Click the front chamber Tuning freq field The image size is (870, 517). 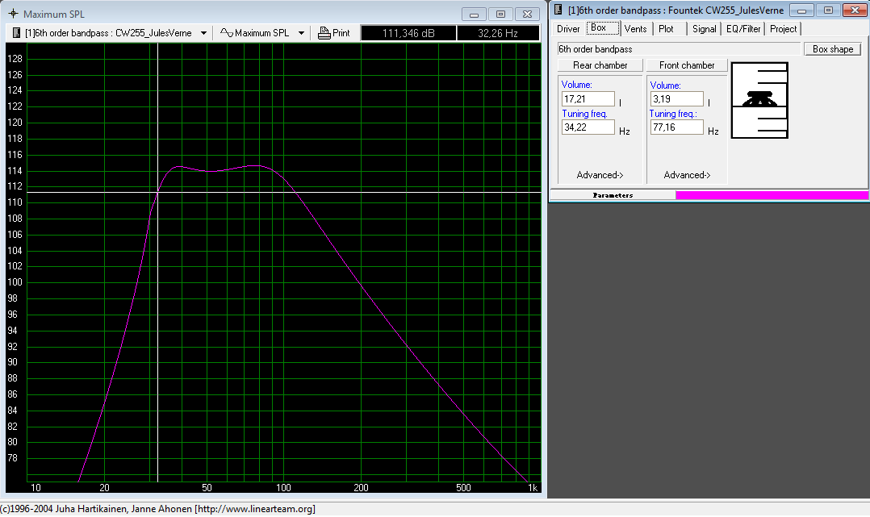click(676, 127)
